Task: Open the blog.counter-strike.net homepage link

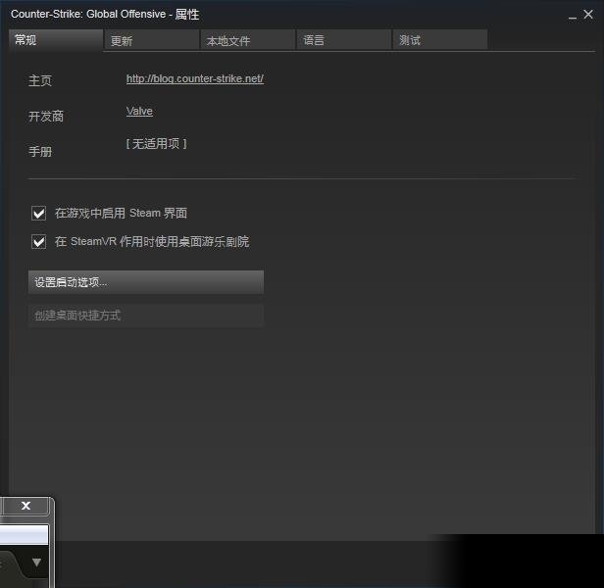Action: [195, 78]
